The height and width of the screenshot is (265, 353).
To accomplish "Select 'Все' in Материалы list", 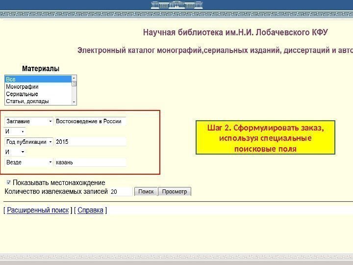I will (x=38, y=79).
